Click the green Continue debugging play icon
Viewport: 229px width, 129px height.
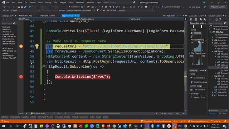69,7
